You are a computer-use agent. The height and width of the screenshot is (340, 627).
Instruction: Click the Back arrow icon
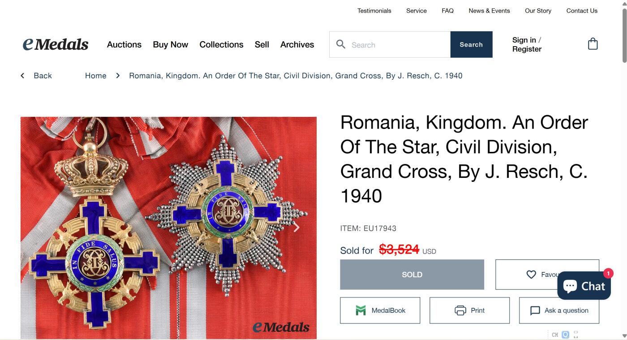tap(22, 76)
